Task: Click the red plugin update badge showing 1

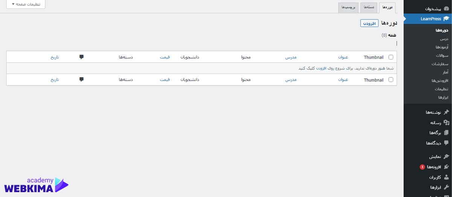Action: [422, 167]
